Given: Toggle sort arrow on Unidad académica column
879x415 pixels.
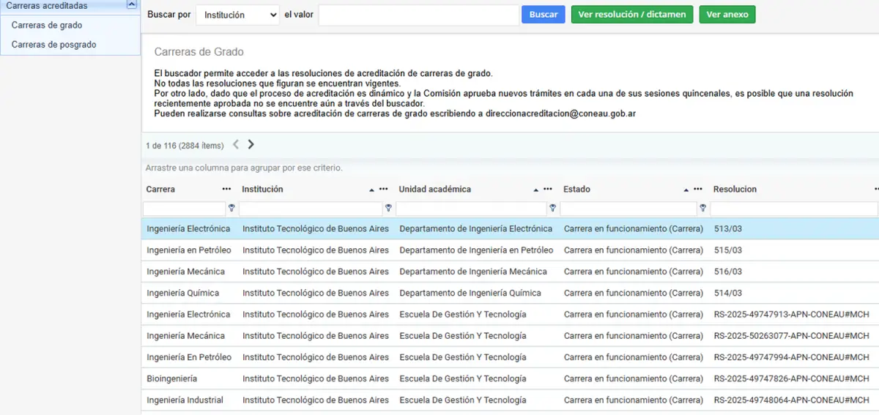Looking at the screenshot, I should click(x=536, y=190).
